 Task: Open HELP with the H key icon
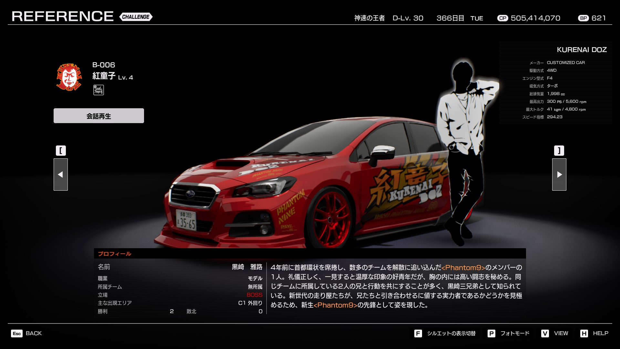point(584,333)
